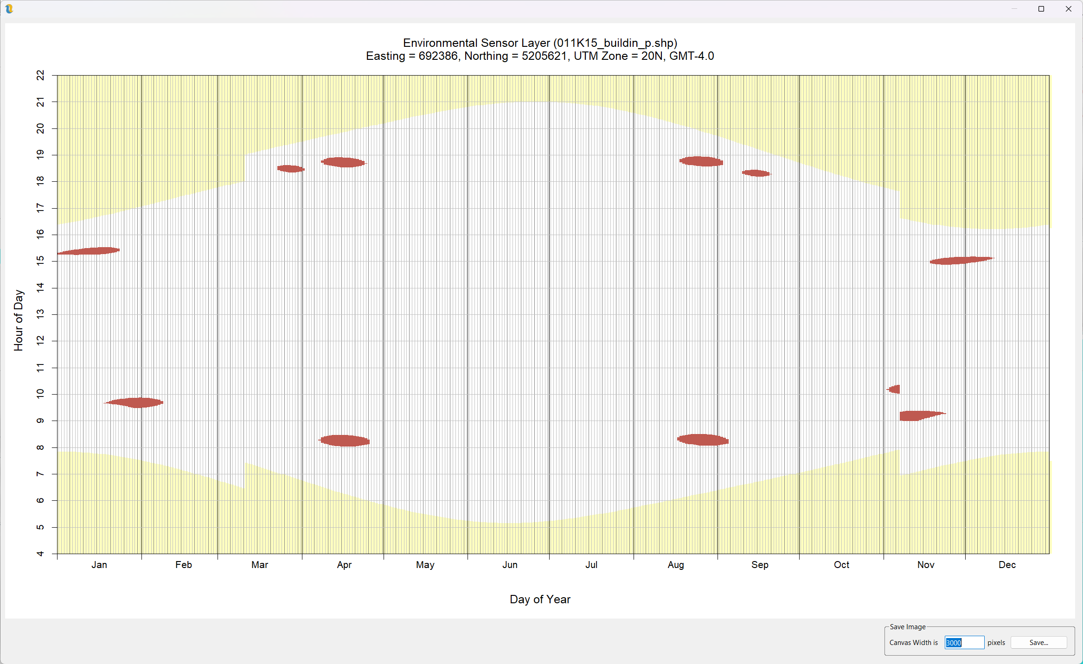This screenshot has height=664, width=1083.
Task: Click the April red patch near hour 8
Action: (x=345, y=441)
